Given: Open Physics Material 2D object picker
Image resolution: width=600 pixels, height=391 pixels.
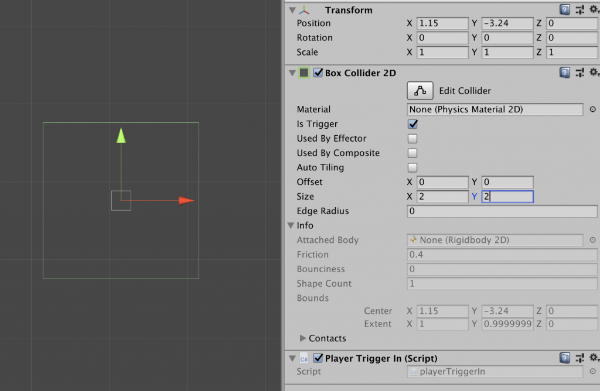Looking at the screenshot, I should point(592,109).
